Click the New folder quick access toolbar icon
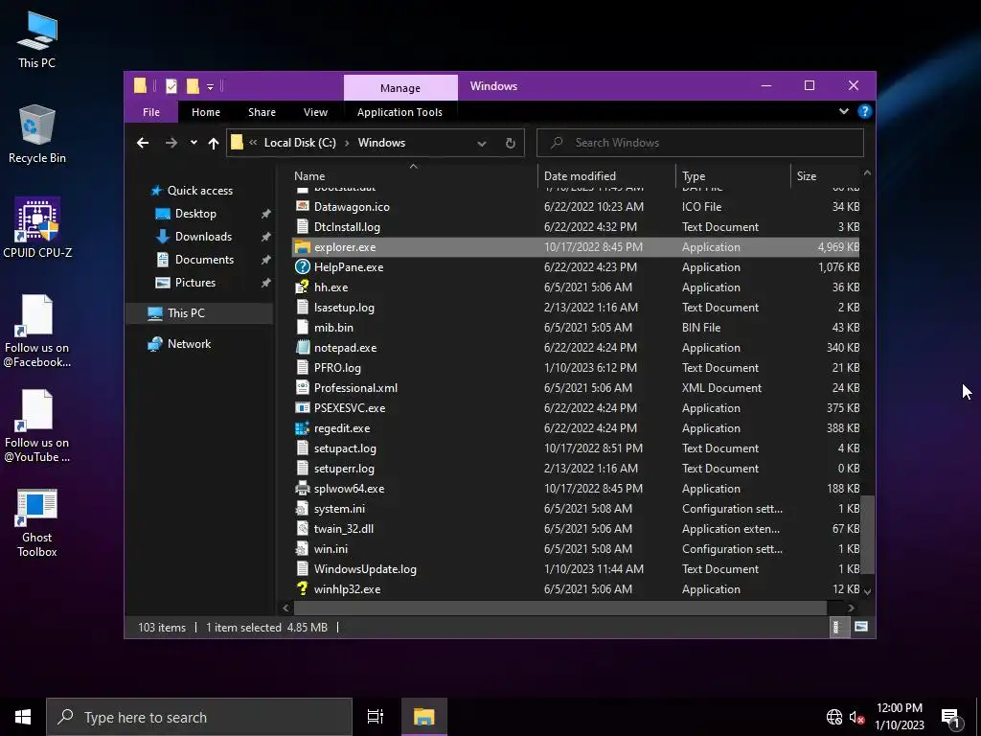The width and height of the screenshot is (981, 736). (x=193, y=86)
